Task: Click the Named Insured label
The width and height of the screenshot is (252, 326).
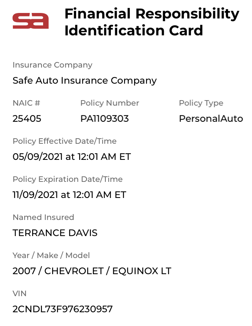Action: point(44,217)
